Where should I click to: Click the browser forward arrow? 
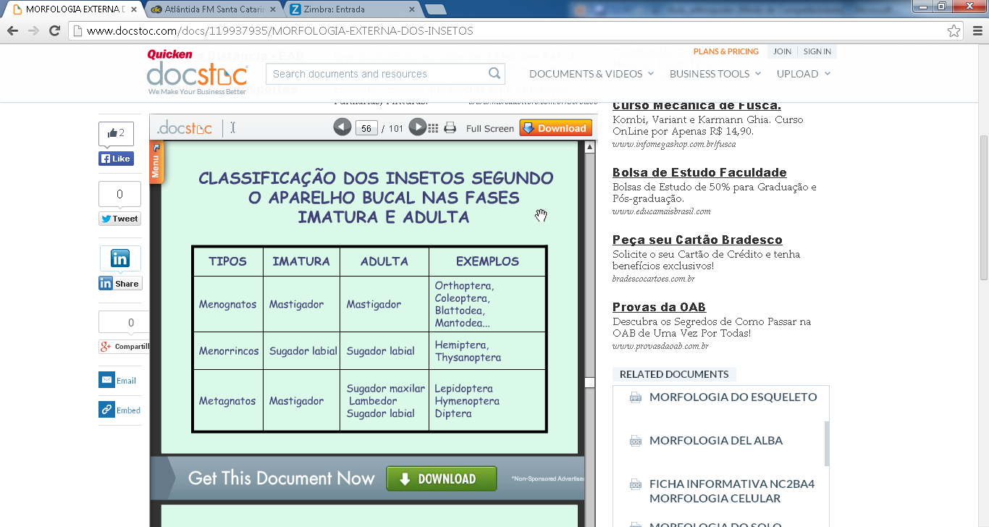click(33, 31)
